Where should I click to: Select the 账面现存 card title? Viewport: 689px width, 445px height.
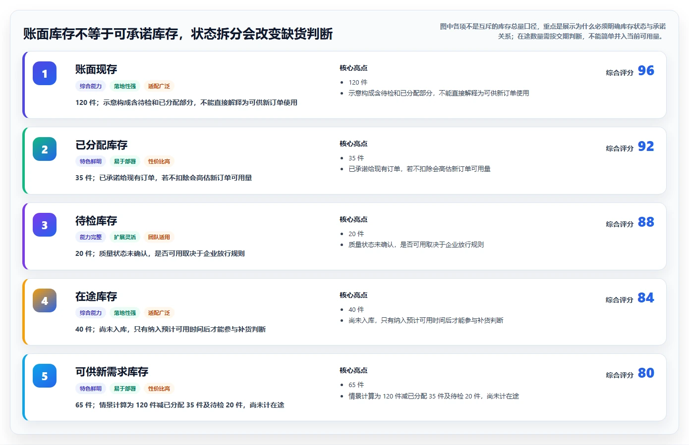[96, 69]
